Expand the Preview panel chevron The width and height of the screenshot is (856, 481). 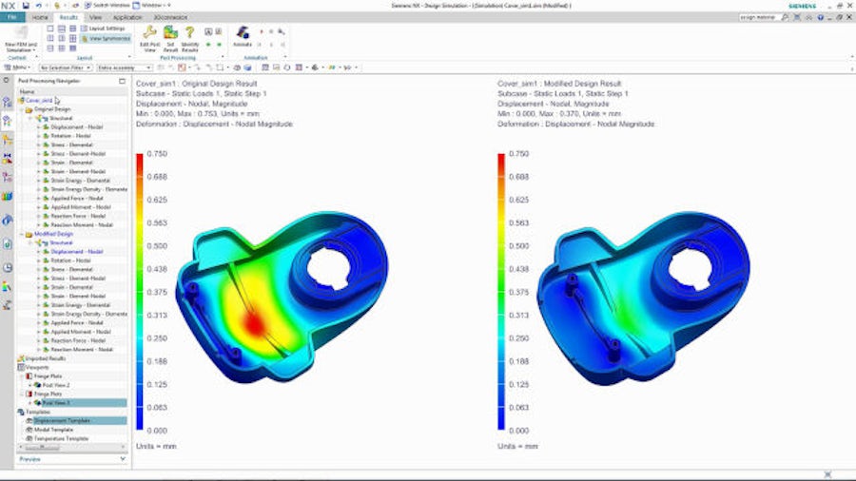tap(123, 459)
